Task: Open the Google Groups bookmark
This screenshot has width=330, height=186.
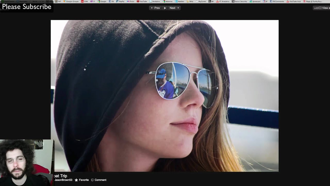Action: click(71, 1)
